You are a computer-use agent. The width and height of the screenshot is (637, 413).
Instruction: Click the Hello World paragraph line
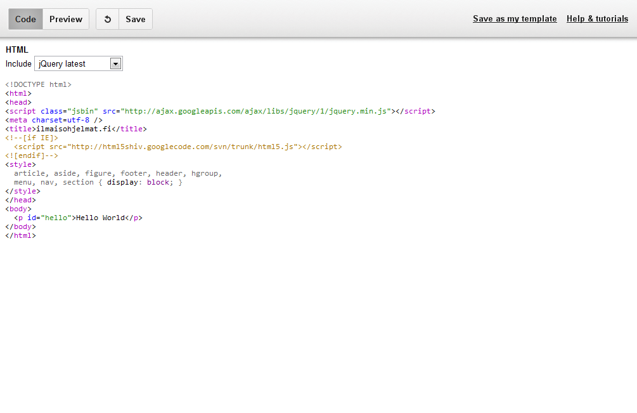pos(78,218)
